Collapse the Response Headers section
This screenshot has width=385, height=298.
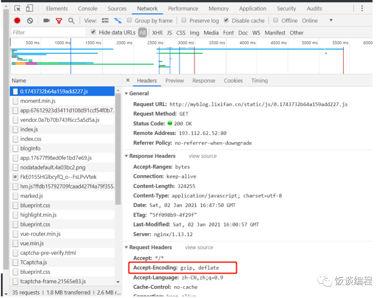[x=126, y=156]
